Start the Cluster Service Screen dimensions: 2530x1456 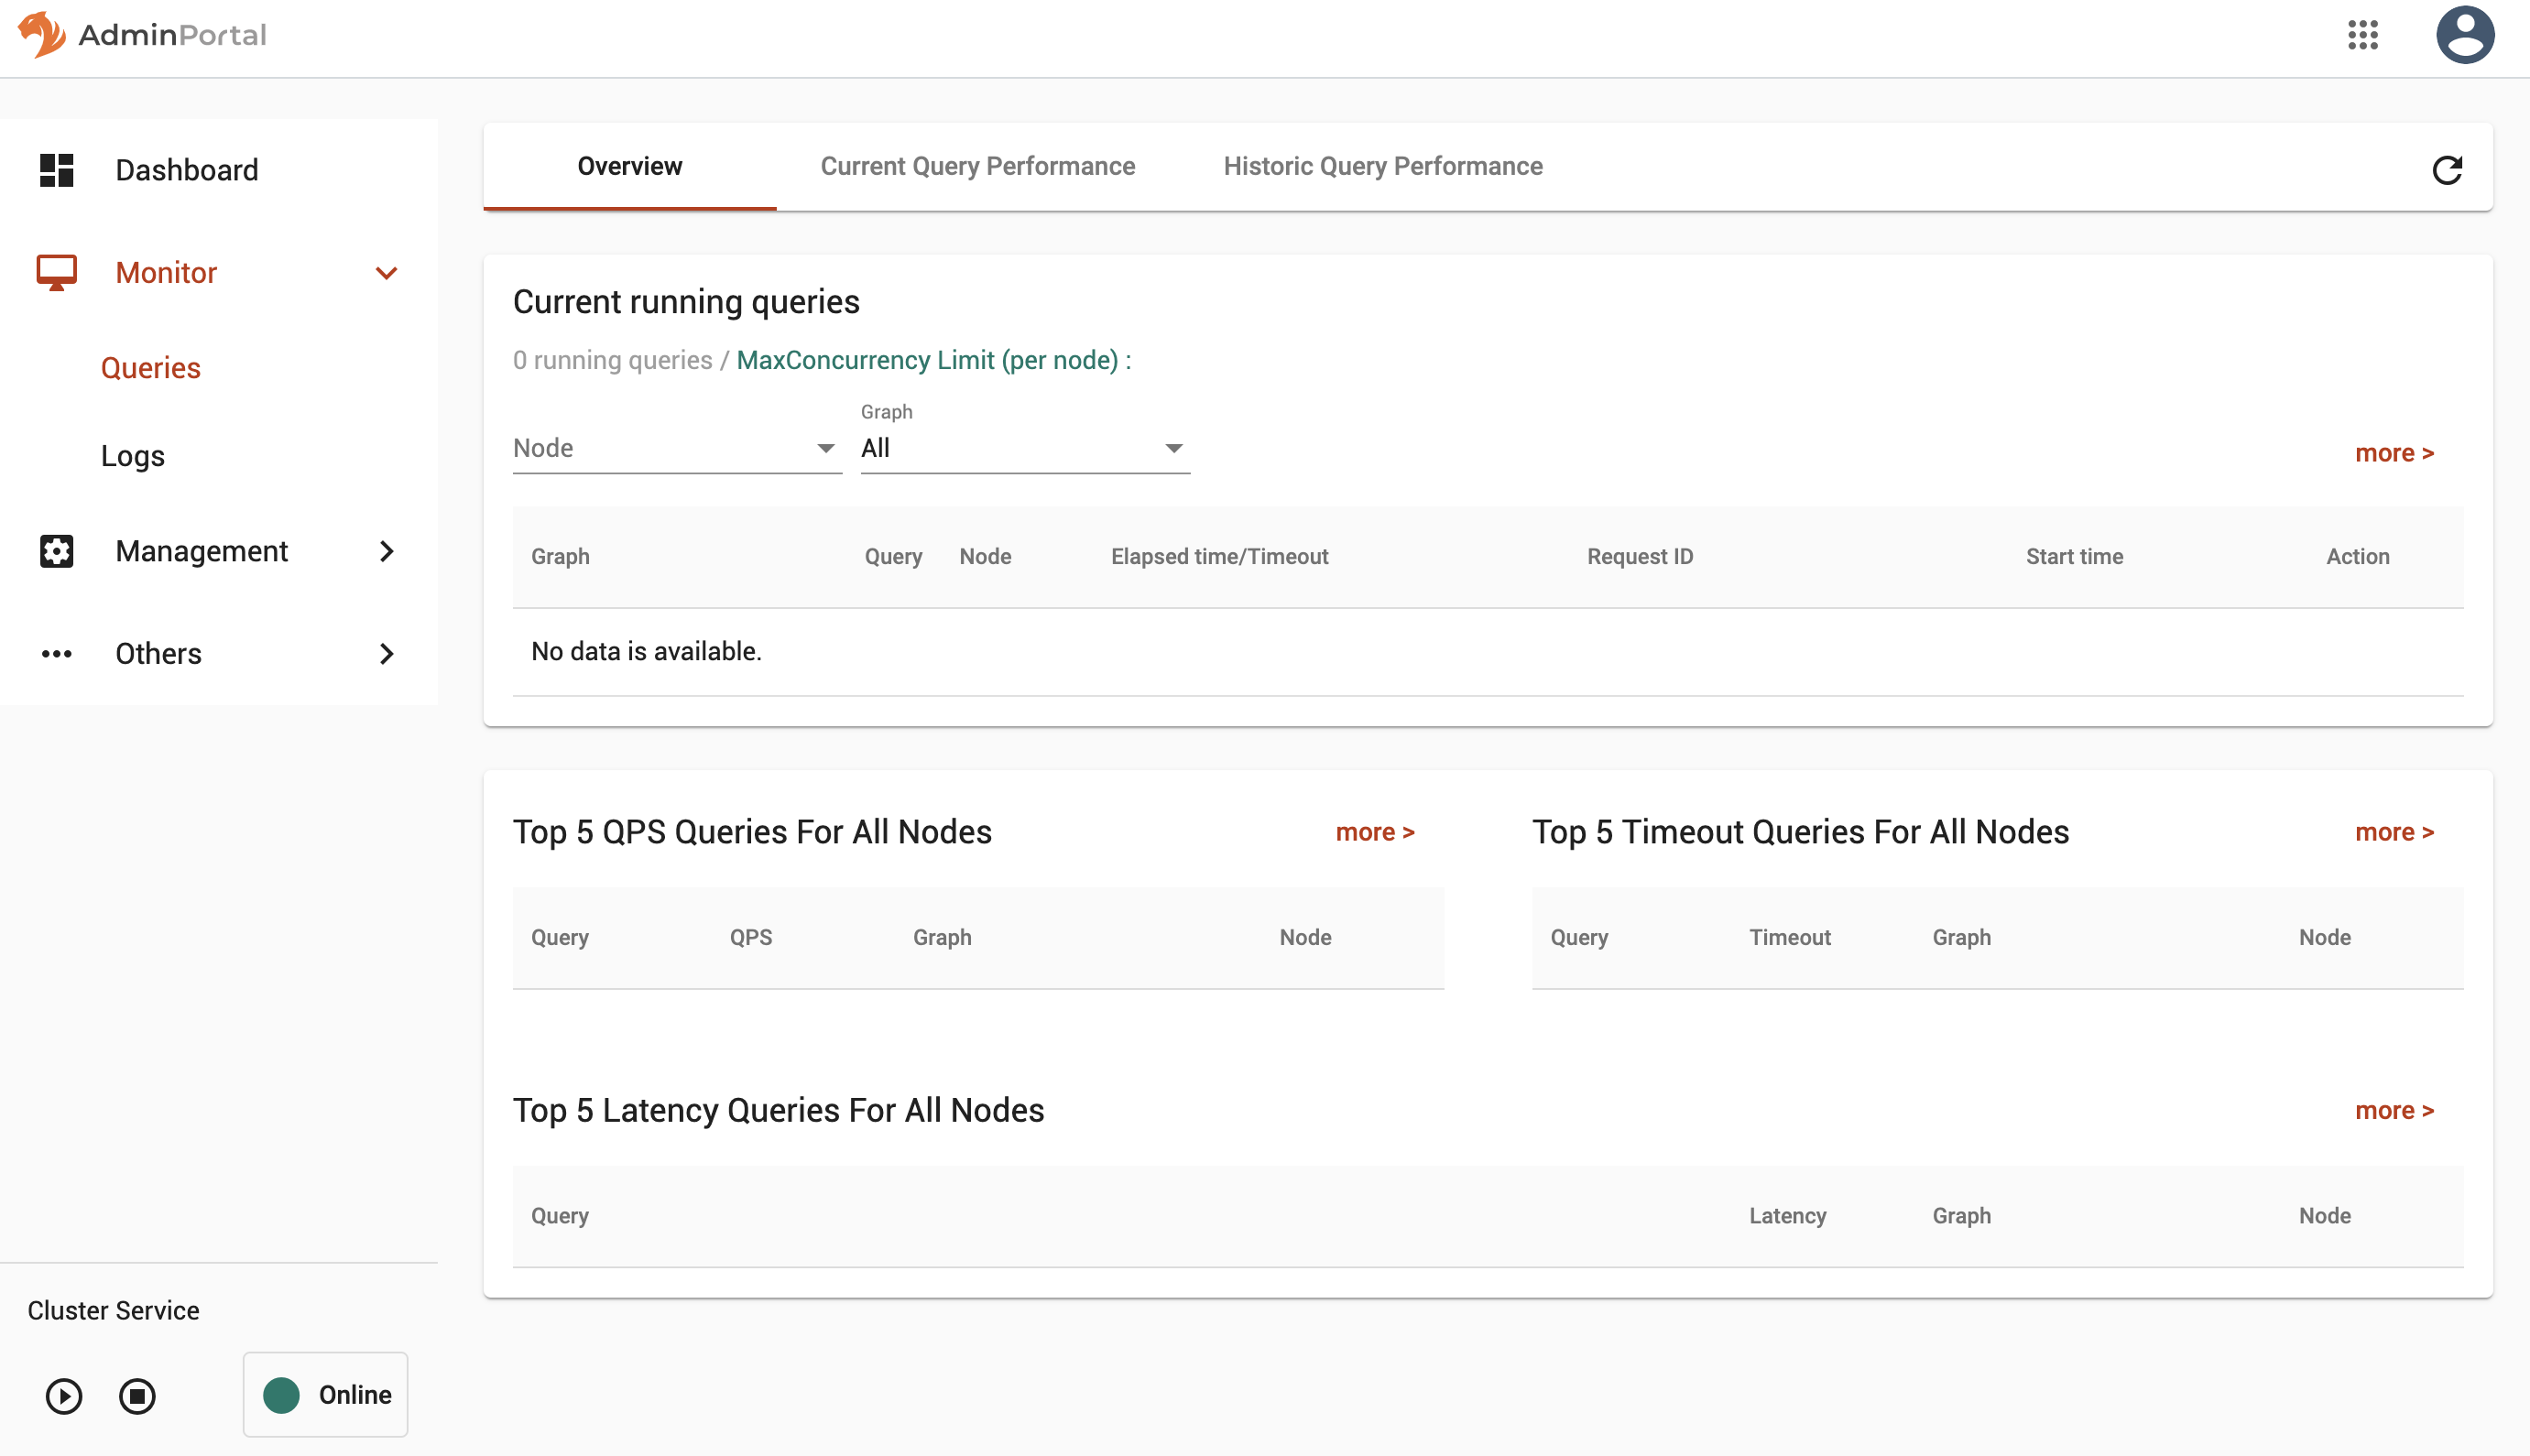point(63,1396)
